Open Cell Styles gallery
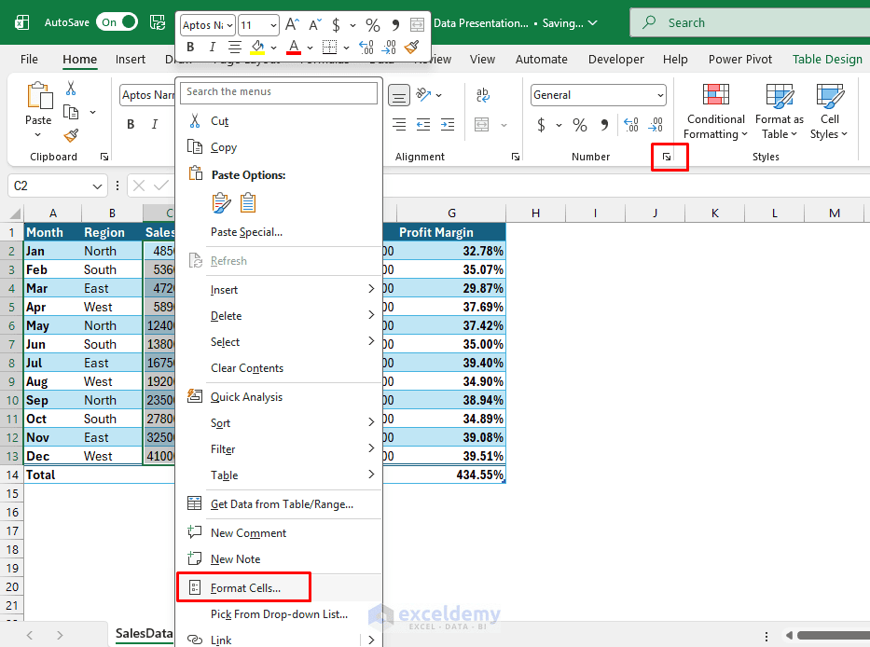This screenshot has height=647, width=870. pyautogui.click(x=829, y=112)
